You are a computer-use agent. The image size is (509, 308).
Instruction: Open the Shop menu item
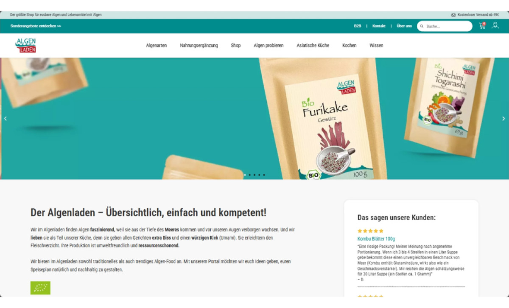(236, 45)
